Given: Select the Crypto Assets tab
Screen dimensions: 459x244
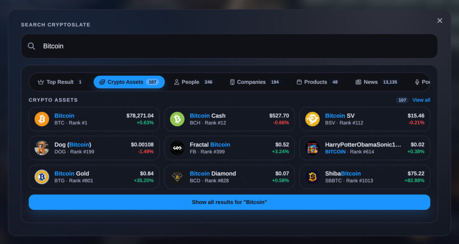Looking at the screenshot, I should coord(129,82).
